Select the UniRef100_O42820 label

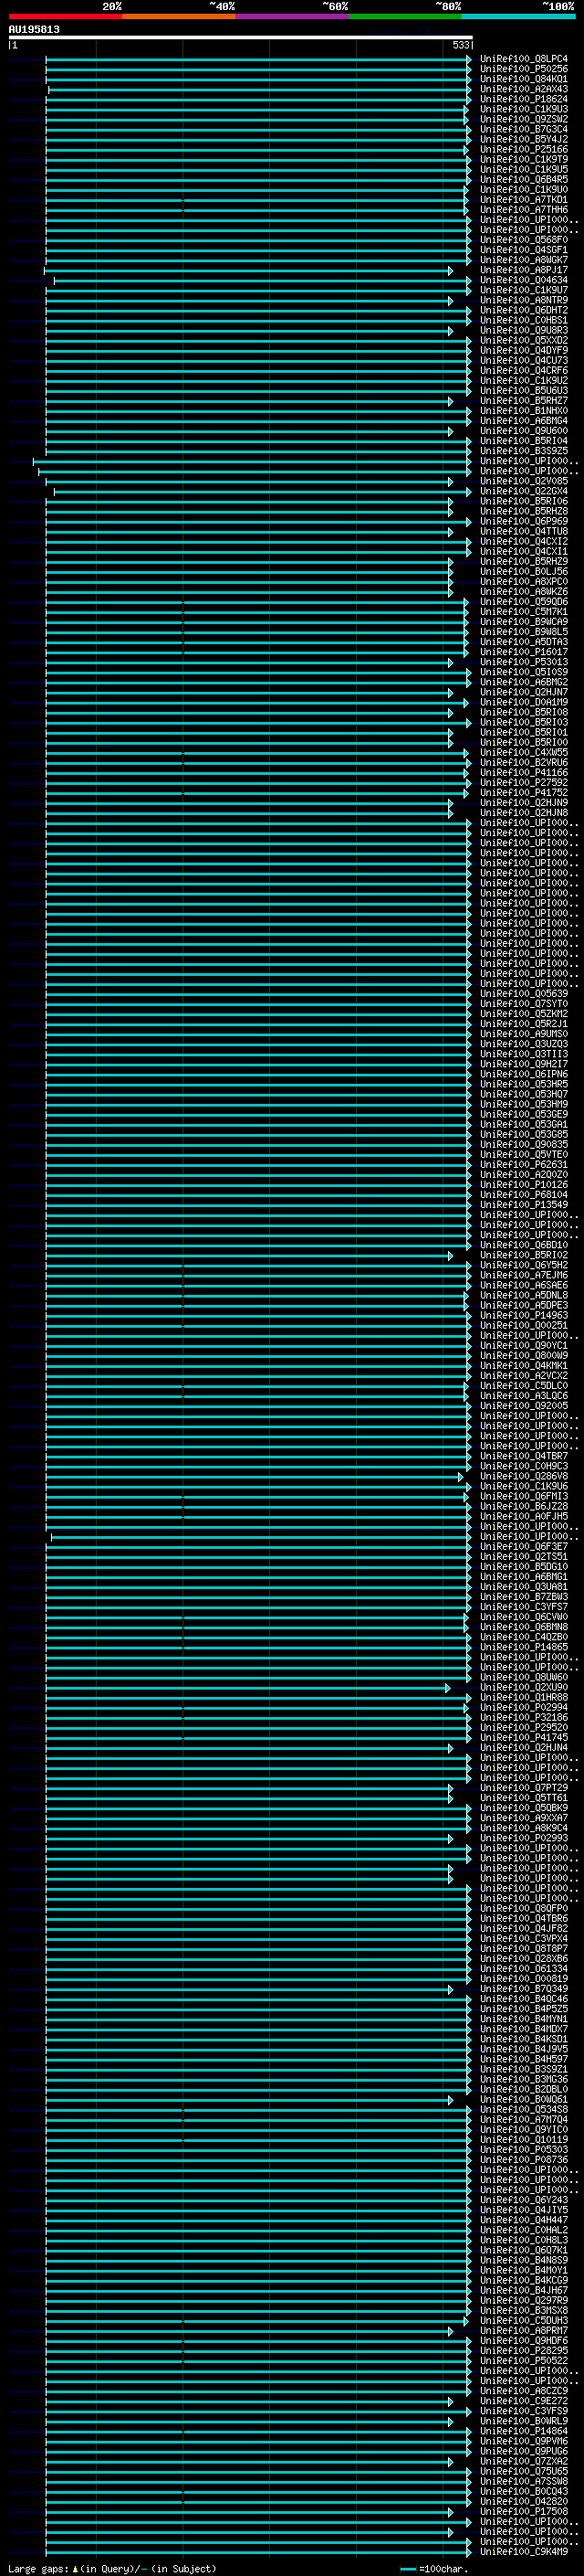pos(524,2501)
